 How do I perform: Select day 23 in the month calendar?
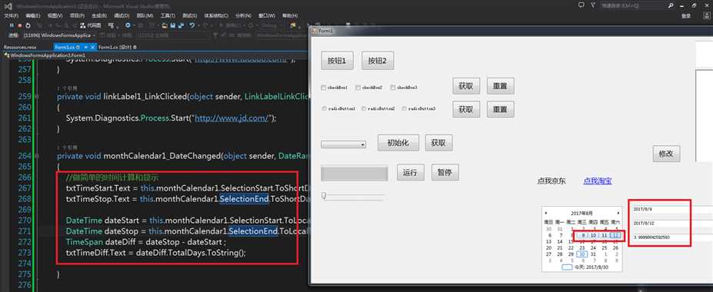pos(582,248)
